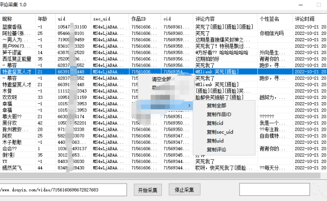Click the horizontal scrollbar under the table

[160, 176]
